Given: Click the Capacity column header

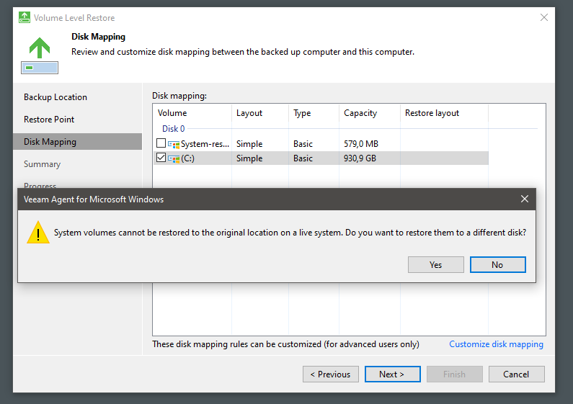Looking at the screenshot, I should (x=360, y=113).
